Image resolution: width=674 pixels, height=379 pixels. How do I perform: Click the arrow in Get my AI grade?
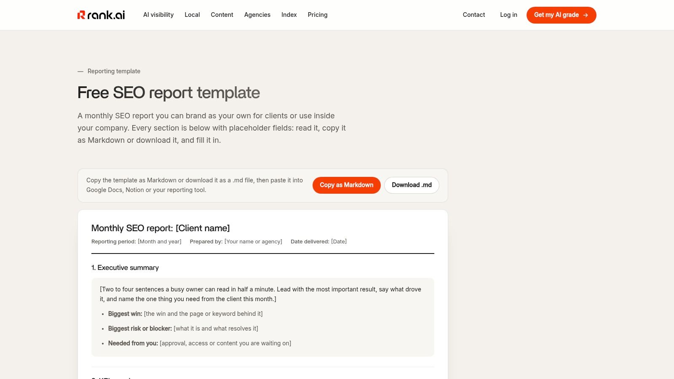pyautogui.click(x=586, y=15)
